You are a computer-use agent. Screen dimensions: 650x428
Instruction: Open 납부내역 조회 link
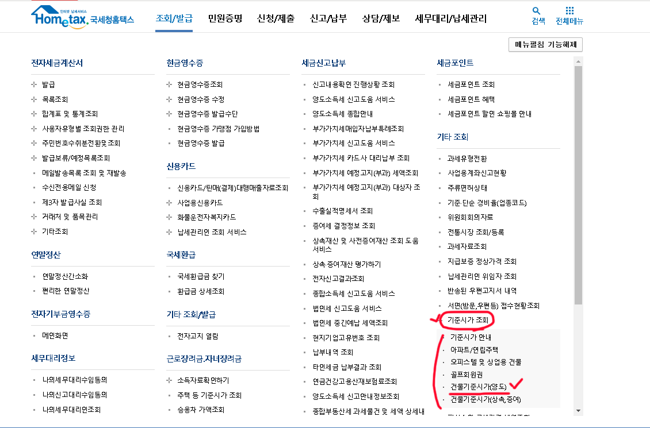(x=333, y=352)
